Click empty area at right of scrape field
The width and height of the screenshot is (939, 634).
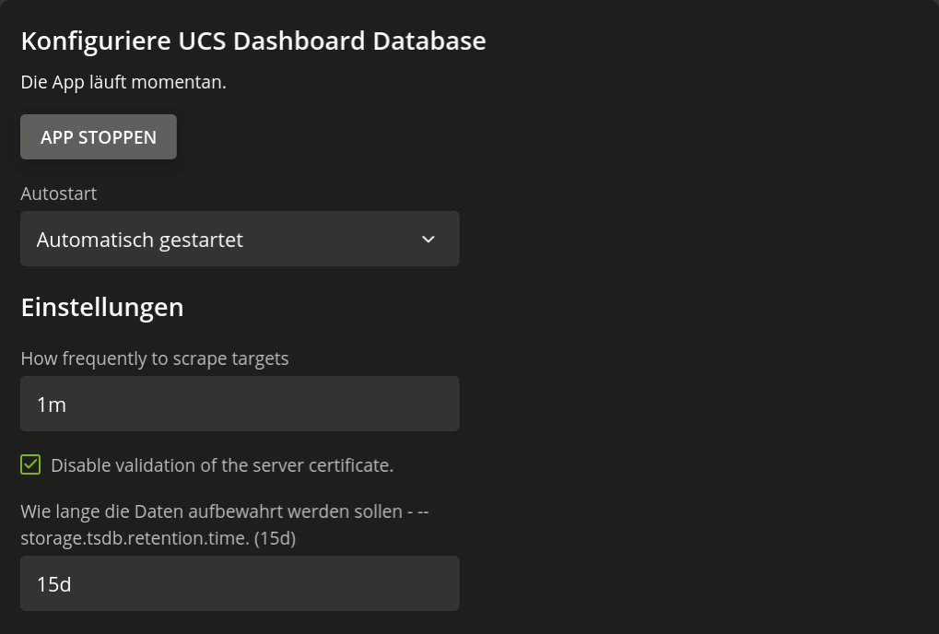[359, 404]
